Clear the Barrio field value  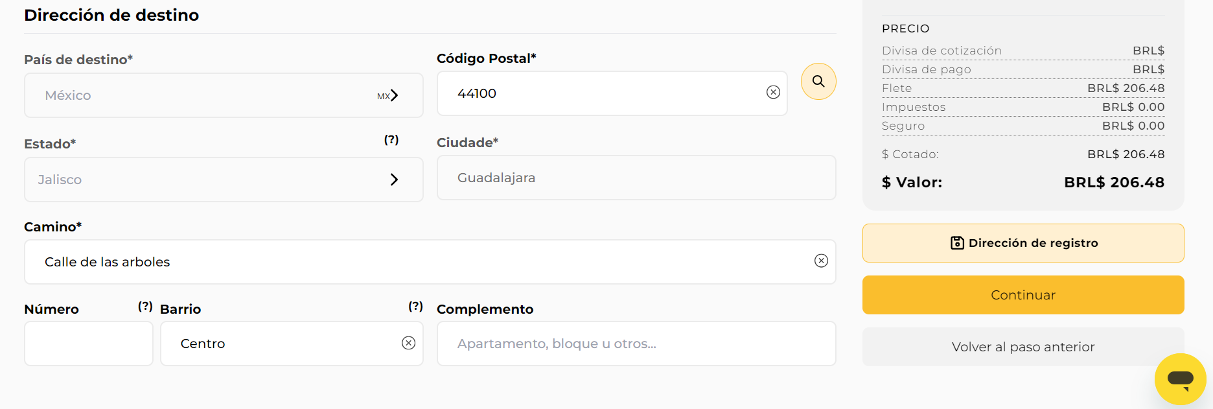click(408, 343)
